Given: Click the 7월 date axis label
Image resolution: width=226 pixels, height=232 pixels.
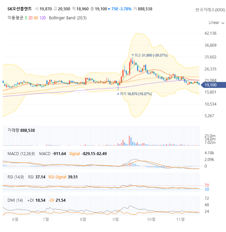Looking at the screenshot, I should 46,219.
